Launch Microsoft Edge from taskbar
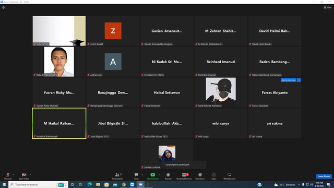The width and height of the screenshot is (334, 188). [89, 184]
